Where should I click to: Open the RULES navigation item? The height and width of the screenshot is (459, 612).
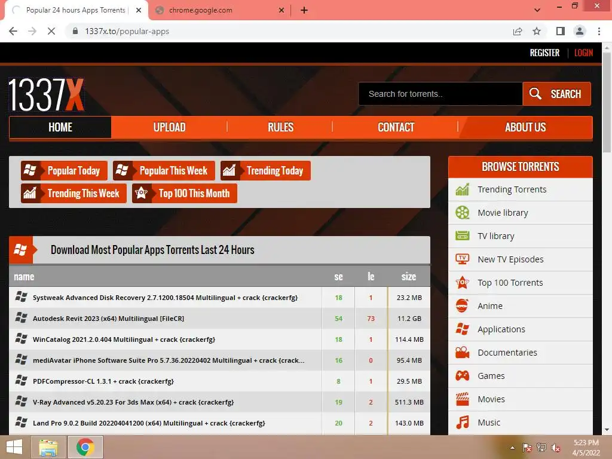280,127
